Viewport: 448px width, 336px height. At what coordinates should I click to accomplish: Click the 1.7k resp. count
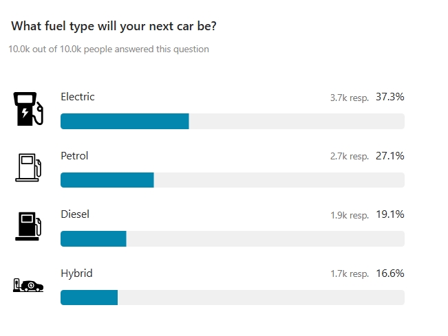click(x=350, y=274)
